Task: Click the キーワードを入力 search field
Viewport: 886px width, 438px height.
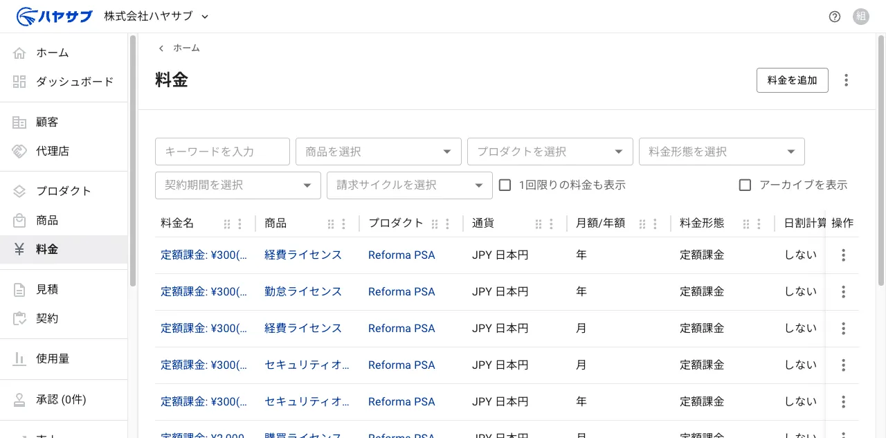Action: pos(222,152)
